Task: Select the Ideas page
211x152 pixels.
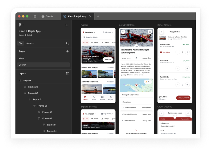Action: 21,58
